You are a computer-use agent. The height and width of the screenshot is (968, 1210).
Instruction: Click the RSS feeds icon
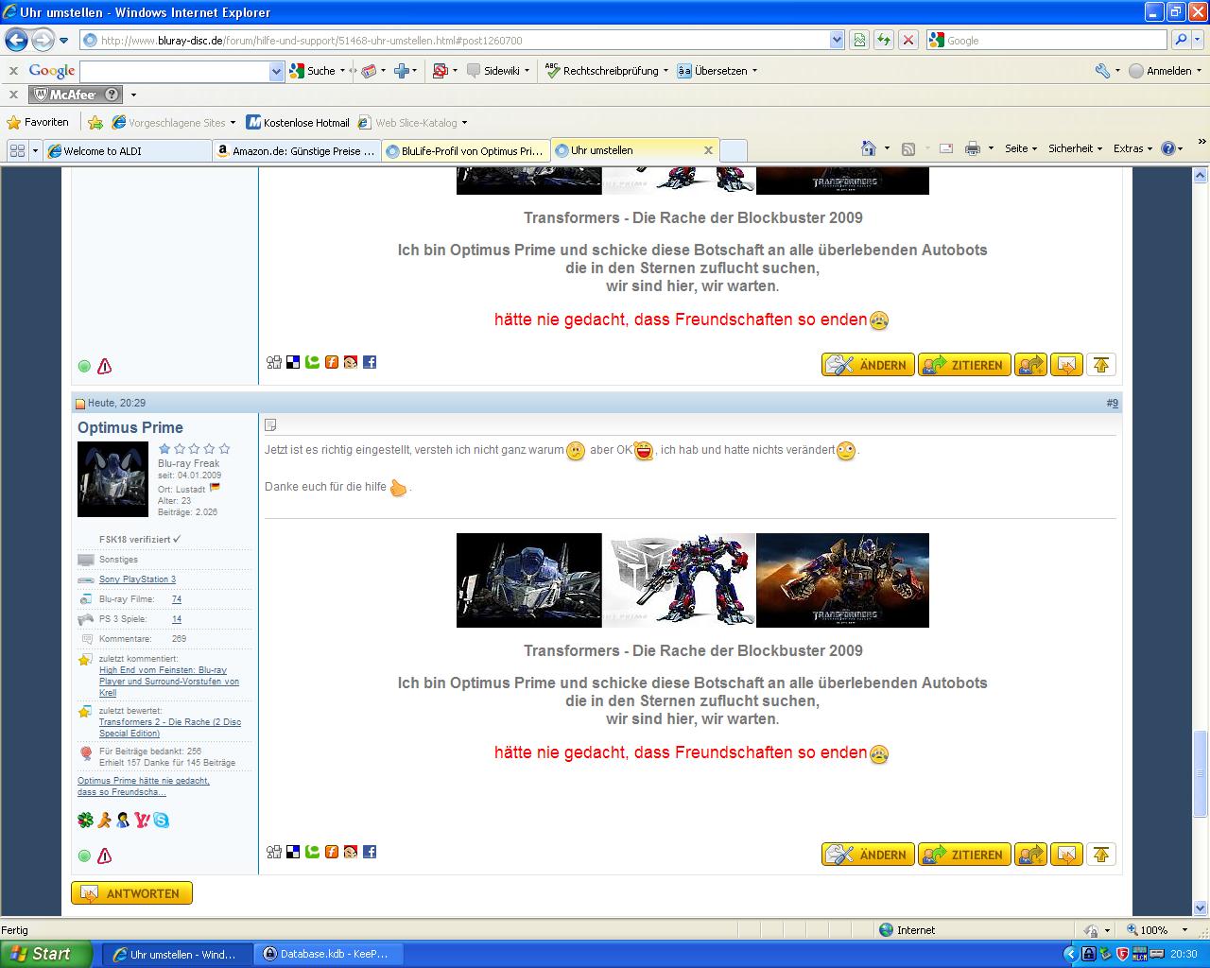click(x=908, y=148)
